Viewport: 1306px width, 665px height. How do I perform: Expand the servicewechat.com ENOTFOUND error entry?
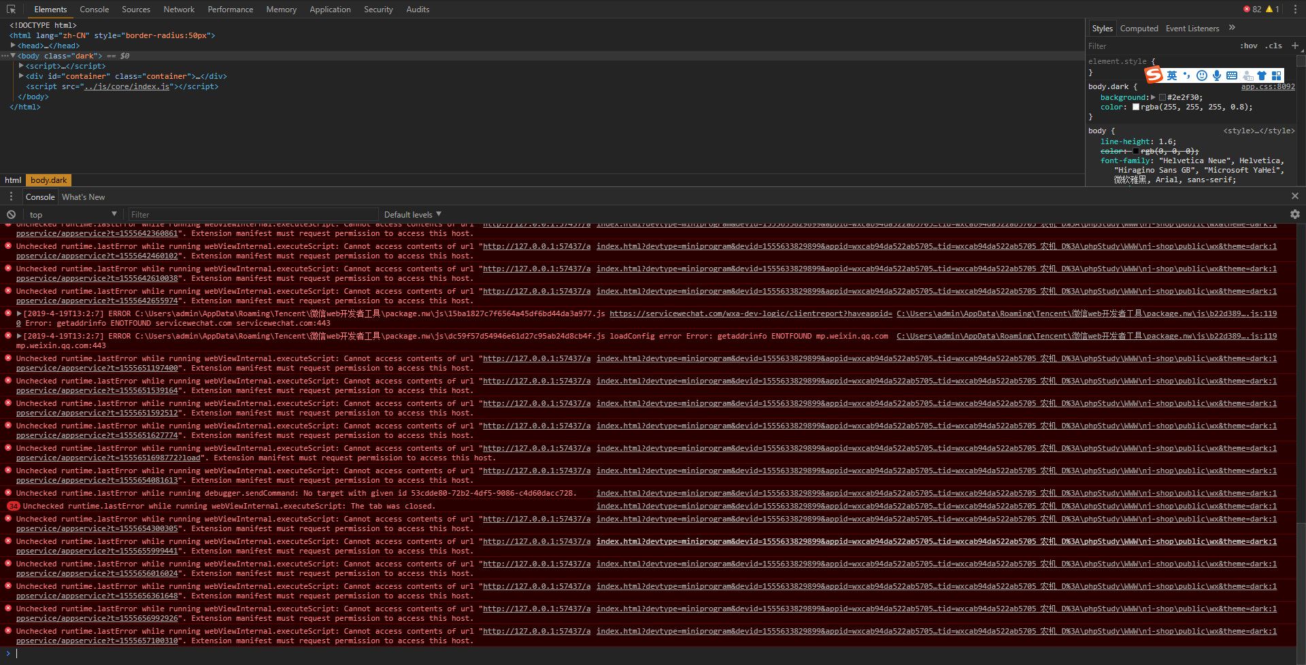pyautogui.click(x=19, y=313)
